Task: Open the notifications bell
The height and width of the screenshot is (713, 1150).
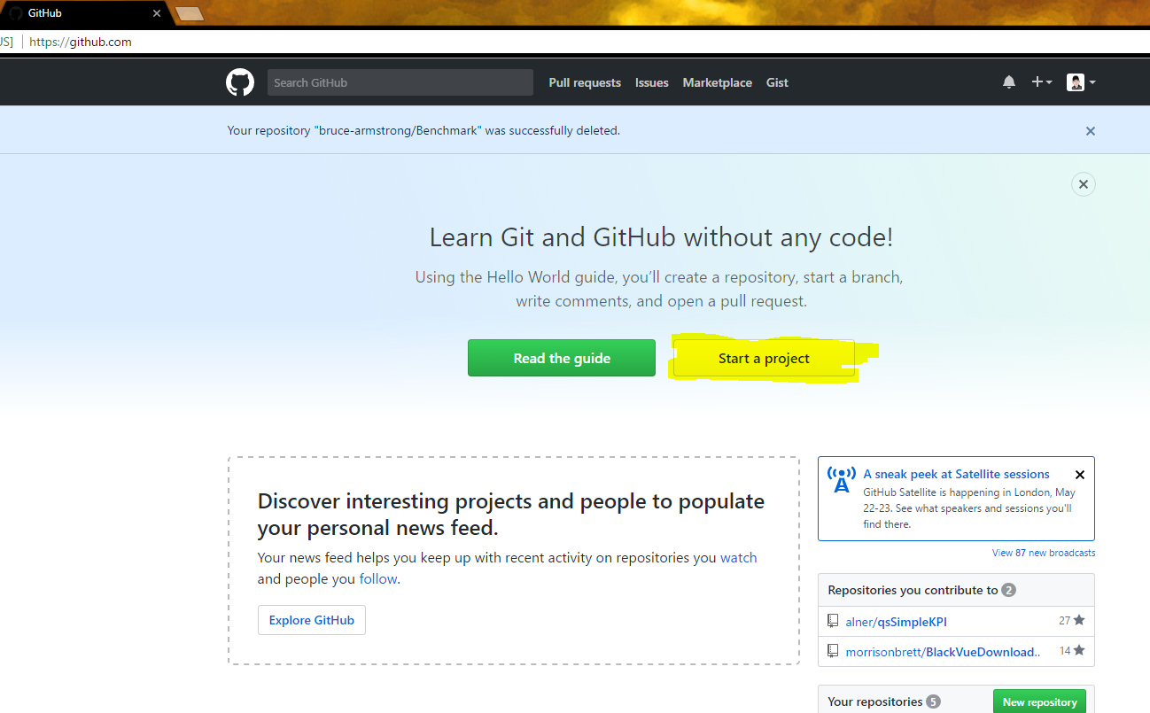Action: (x=1009, y=82)
